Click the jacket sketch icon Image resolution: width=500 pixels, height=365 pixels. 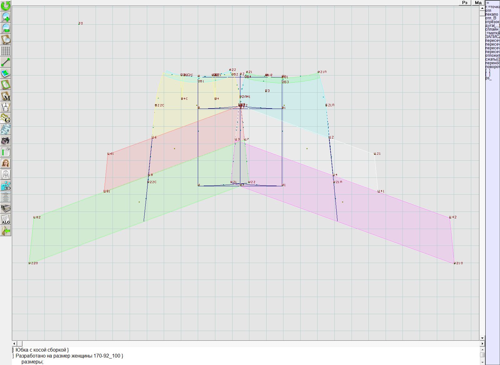click(6, 174)
